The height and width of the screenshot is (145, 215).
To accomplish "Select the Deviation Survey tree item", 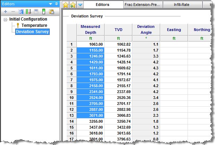I will (32, 32).
